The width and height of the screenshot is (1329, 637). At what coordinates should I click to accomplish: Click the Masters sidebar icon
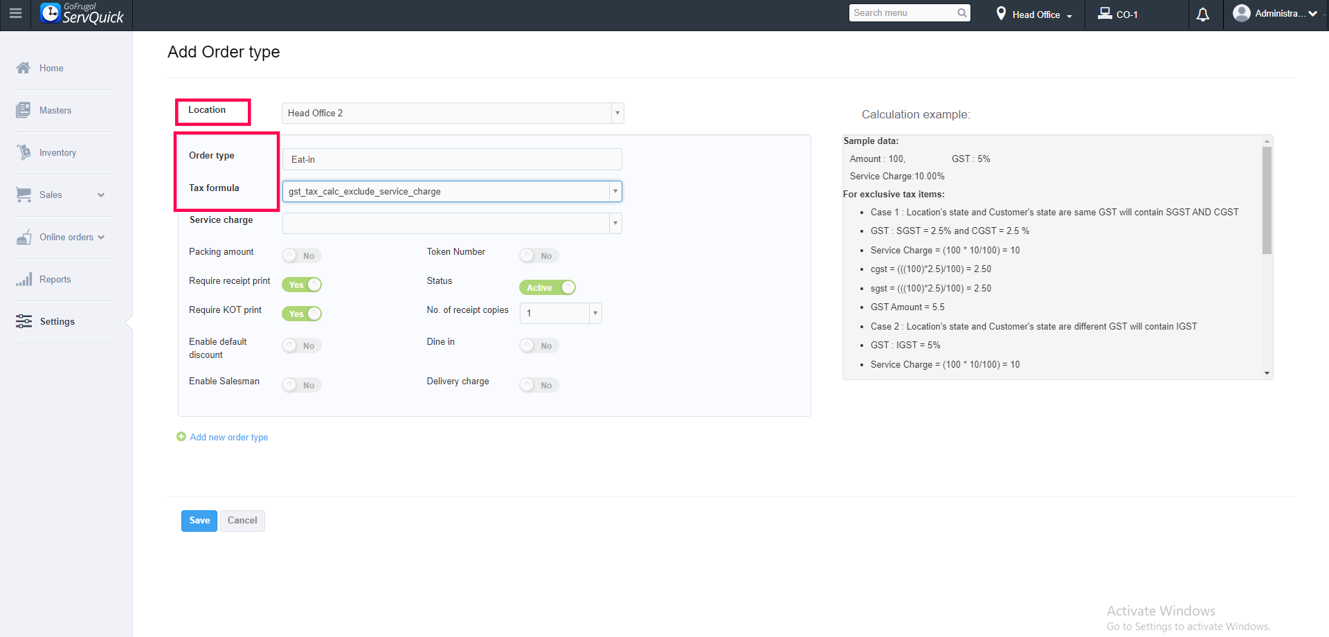point(24,110)
